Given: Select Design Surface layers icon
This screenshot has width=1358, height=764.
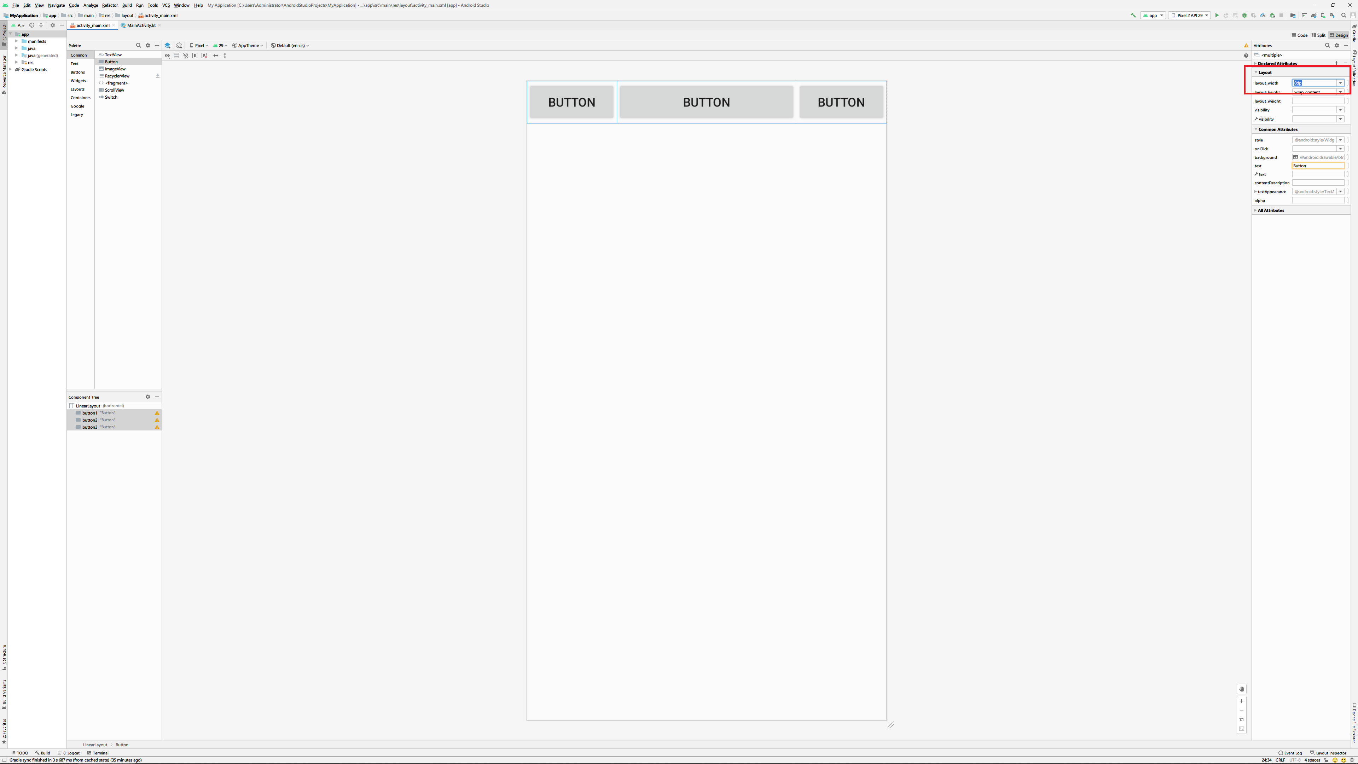Looking at the screenshot, I should [x=168, y=45].
